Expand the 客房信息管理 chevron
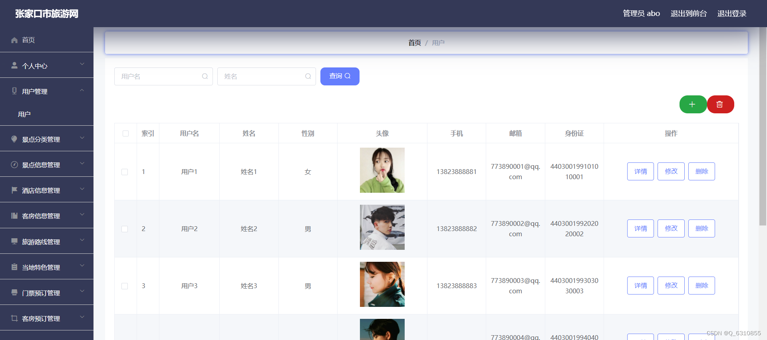 (x=82, y=215)
